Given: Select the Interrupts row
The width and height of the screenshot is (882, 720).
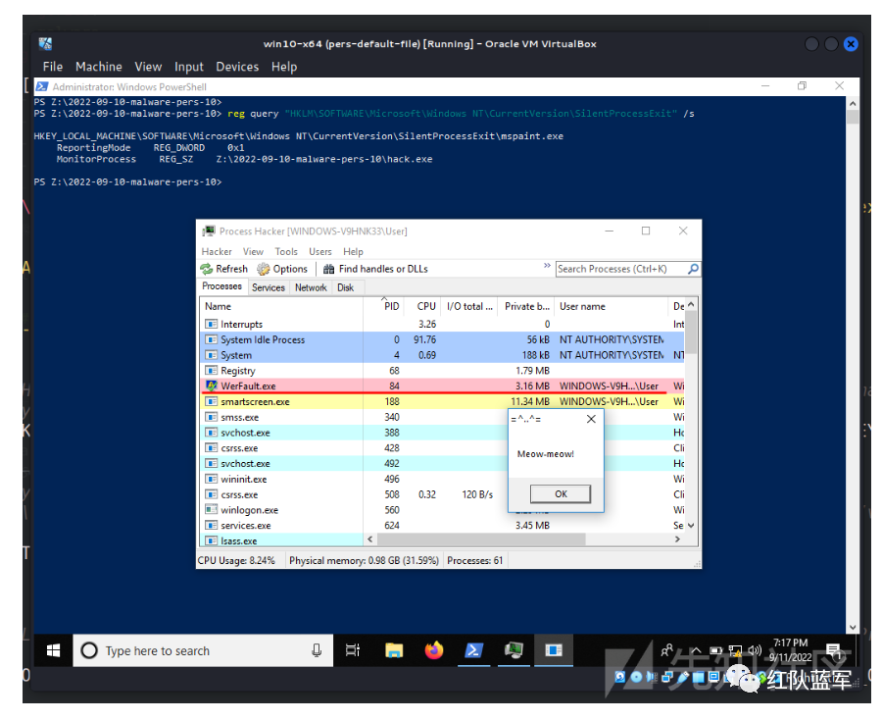Looking at the screenshot, I should [x=442, y=325].
